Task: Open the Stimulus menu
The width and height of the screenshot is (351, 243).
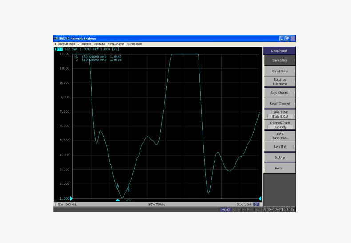Action: 100,44
